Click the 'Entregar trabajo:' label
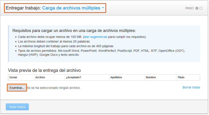The image size is (209, 115). coord(23,8)
